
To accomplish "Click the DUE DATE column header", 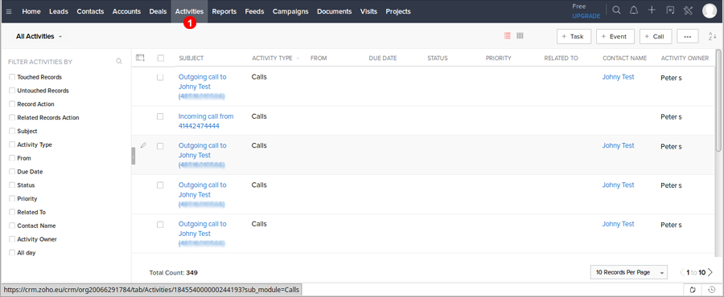I will point(383,58).
